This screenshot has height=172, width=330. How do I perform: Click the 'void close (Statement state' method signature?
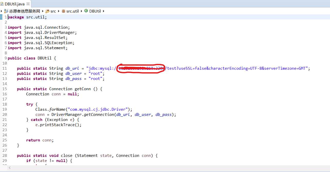87,156
